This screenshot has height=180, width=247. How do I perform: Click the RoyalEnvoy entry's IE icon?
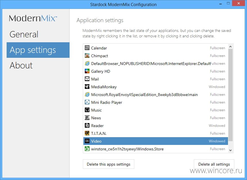tap(87, 95)
